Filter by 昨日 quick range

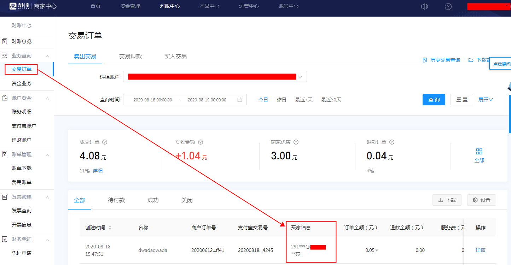[281, 100]
